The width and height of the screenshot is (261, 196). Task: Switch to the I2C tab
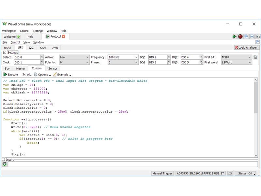(31, 48)
